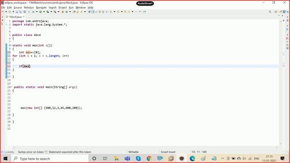
Task: Expand Next Annotation dropdown arrow
Action: [115, 12]
